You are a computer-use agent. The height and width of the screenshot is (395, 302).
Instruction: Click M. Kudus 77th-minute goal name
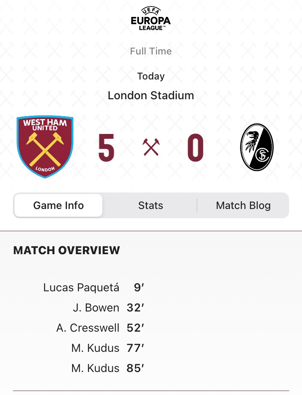tap(95, 348)
